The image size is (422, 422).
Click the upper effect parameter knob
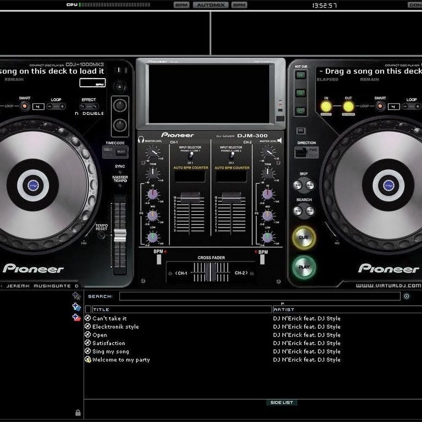pos(120,105)
